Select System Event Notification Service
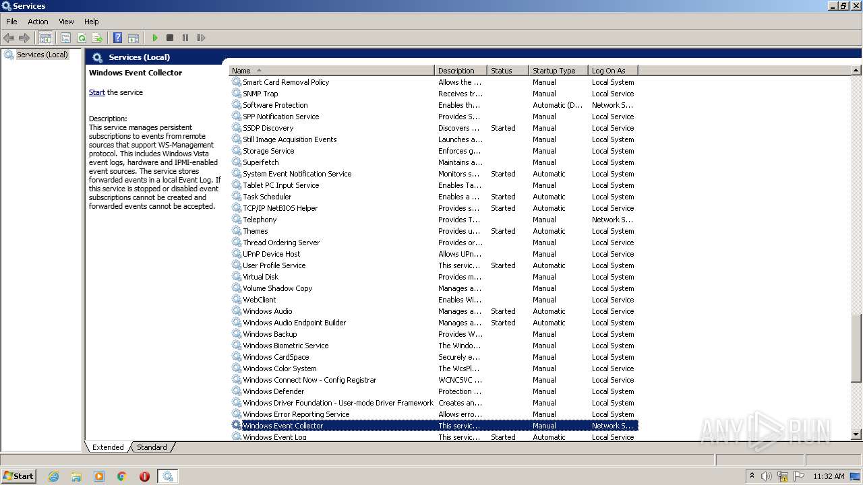The image size is (863, 485). [434, 174]
